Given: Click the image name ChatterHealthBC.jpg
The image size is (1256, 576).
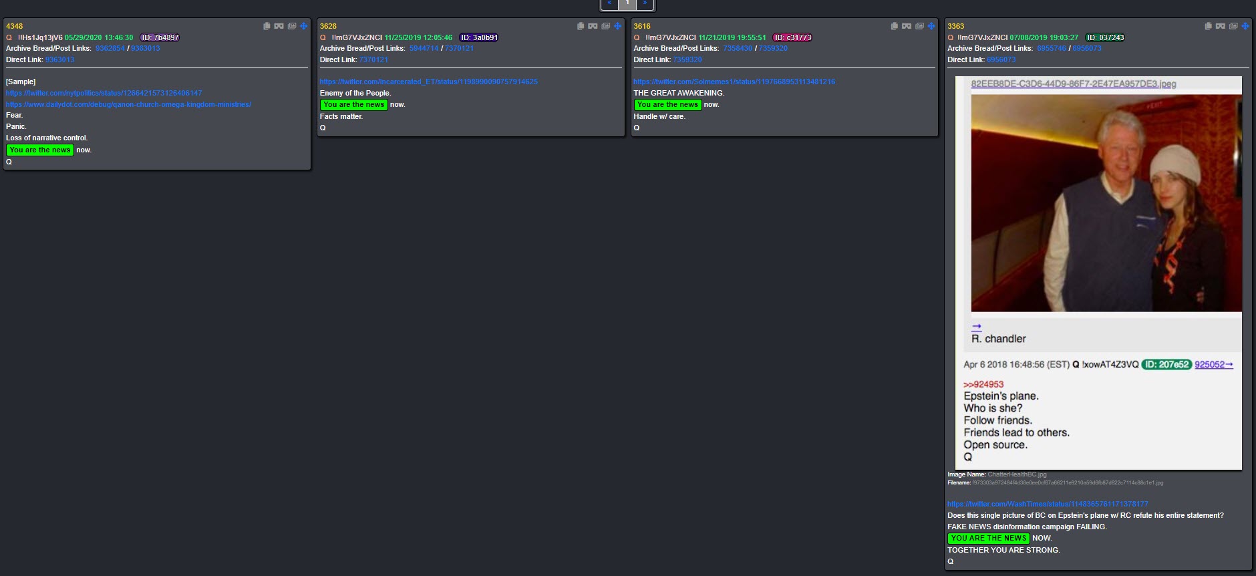Looking at the screenshot, I should click(1017, 474).
